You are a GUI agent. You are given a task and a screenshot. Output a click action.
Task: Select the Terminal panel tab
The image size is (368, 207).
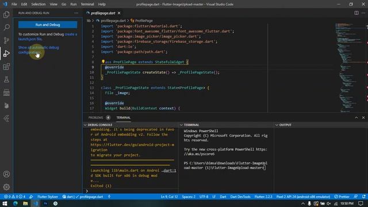coord(123,117)
